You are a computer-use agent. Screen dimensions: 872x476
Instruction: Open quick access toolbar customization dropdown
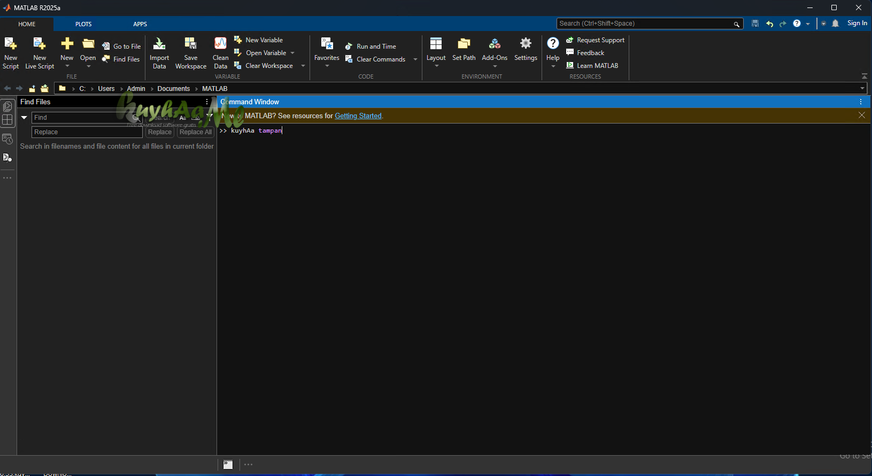pos(823,24)
